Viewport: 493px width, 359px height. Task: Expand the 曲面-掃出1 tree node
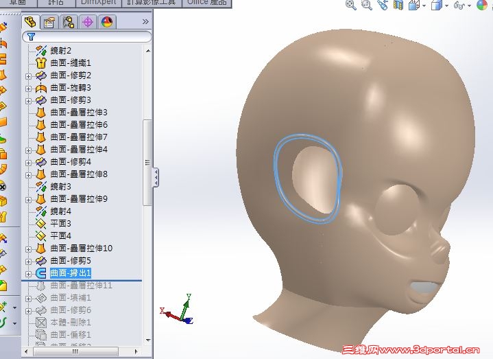tap(28, 274)
